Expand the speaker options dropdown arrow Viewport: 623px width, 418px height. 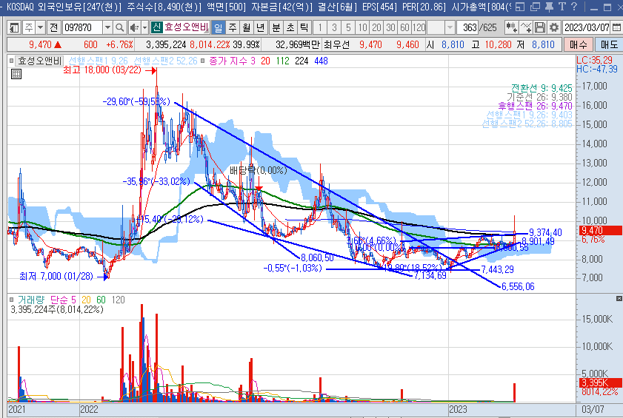coord(144,27)
